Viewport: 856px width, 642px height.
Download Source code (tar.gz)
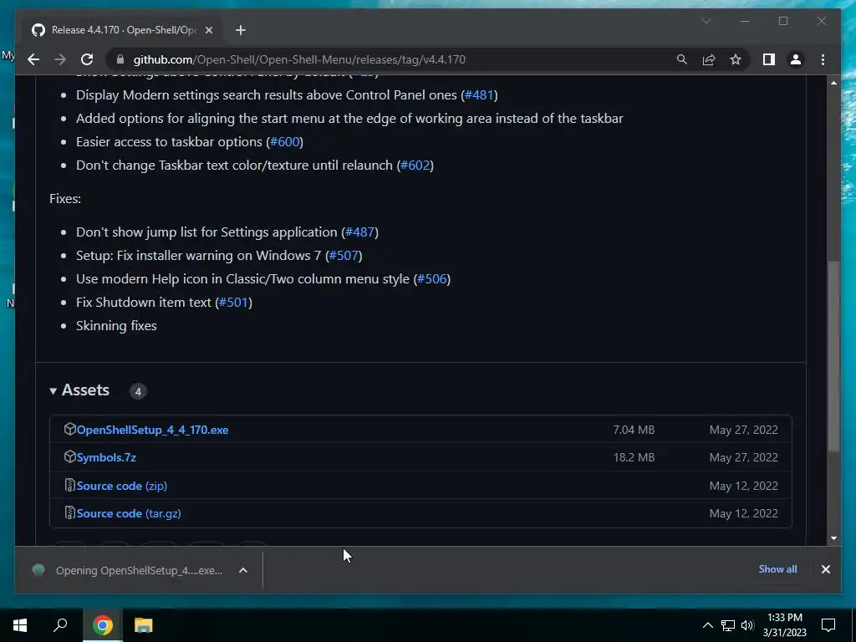coord(129,514)
